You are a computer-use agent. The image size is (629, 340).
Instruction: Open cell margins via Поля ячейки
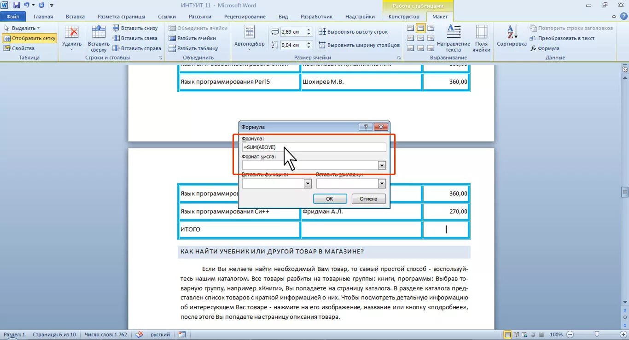pyautogui.click(x=481, y=38)
